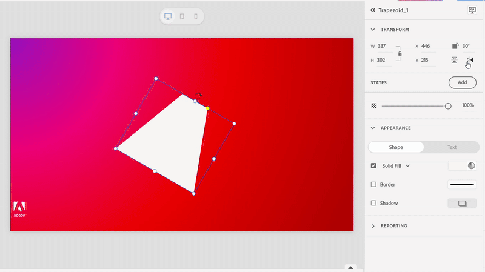Add a new state
The height and width of the screenshot is (272, 485).
coord(463,82)
